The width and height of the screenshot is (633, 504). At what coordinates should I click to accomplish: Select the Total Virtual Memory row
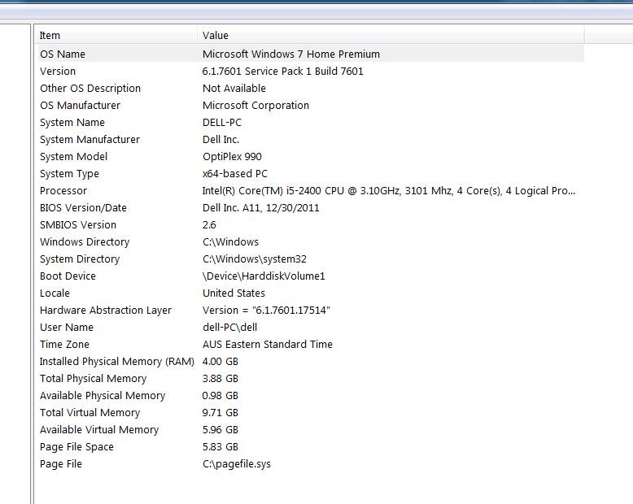tap(311, 412)
